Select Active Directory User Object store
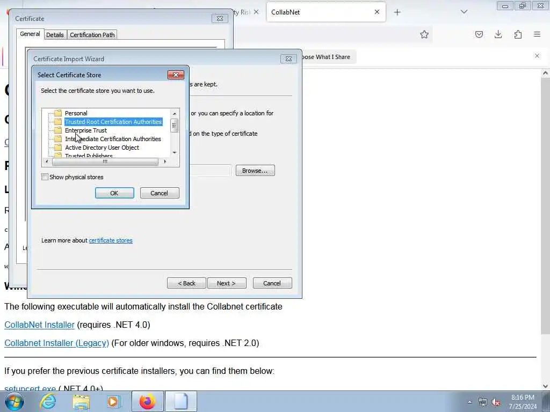Screen dimensions: 550x412 [102, 148]
